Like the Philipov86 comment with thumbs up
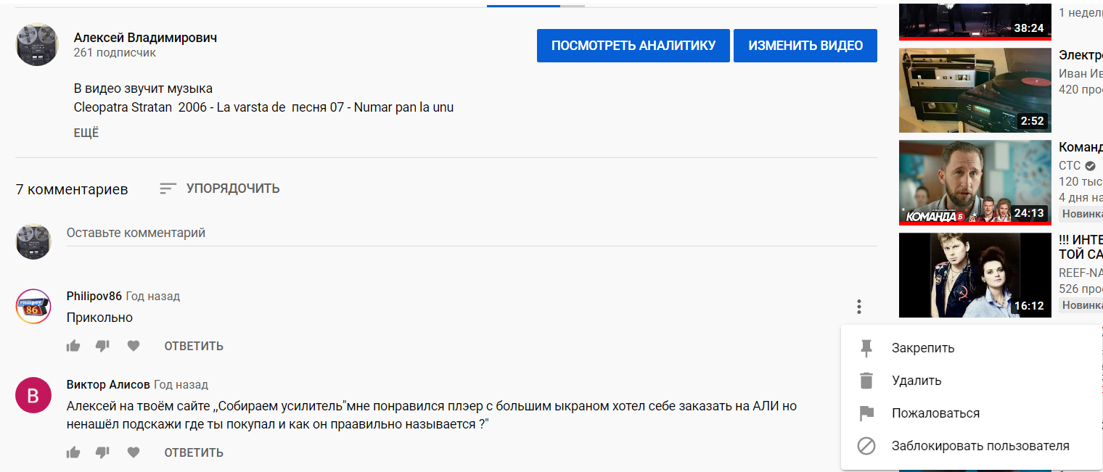The image size is (1103, 472). pyautogui.click(x=73, y=346)
